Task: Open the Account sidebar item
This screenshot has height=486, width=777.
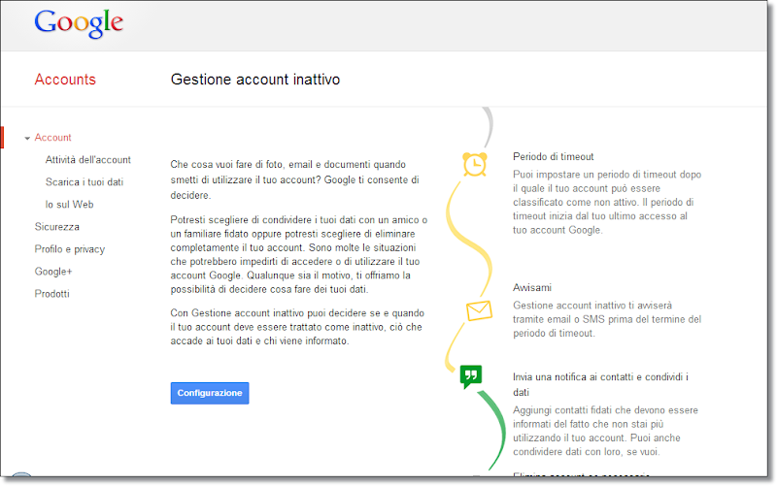Action: tap(52, 138)
